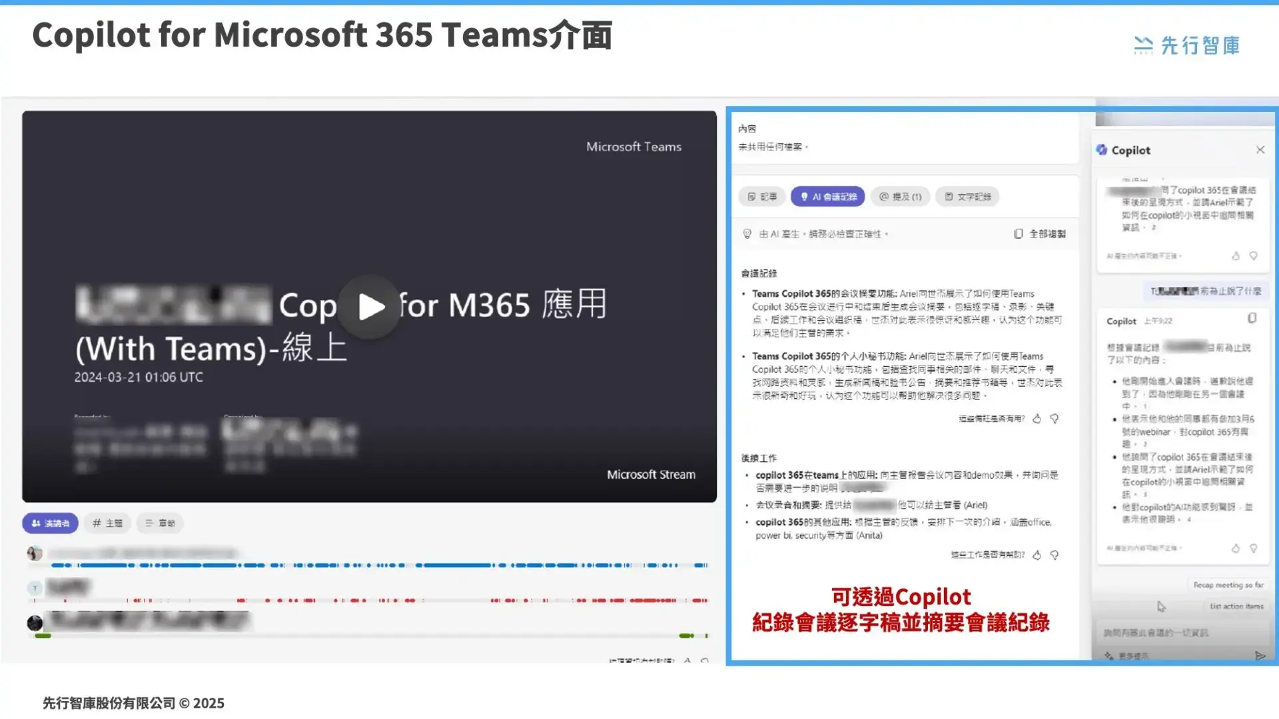Click the 內容 content heading

click(747, 128)
